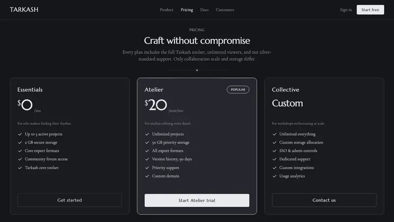Click 'For studios refining every detail.'

(x=168, y=123)
